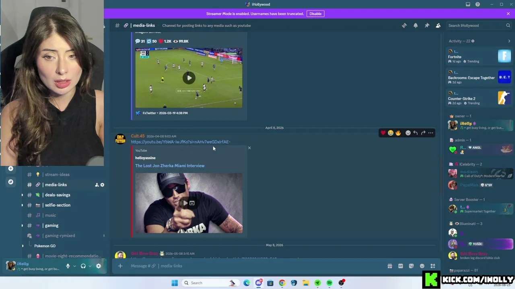Viewport: 515px width, 289px height.
Task: Open the deals-savings channel
Action: (58, 195)
